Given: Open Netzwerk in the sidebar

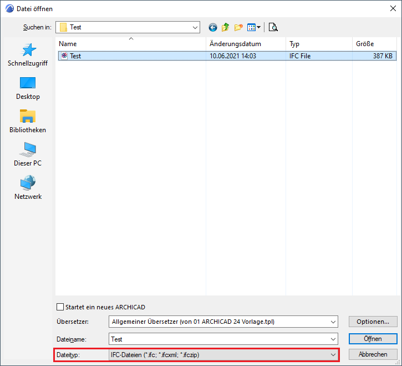Looking at the screenshot, I should 28,188.
